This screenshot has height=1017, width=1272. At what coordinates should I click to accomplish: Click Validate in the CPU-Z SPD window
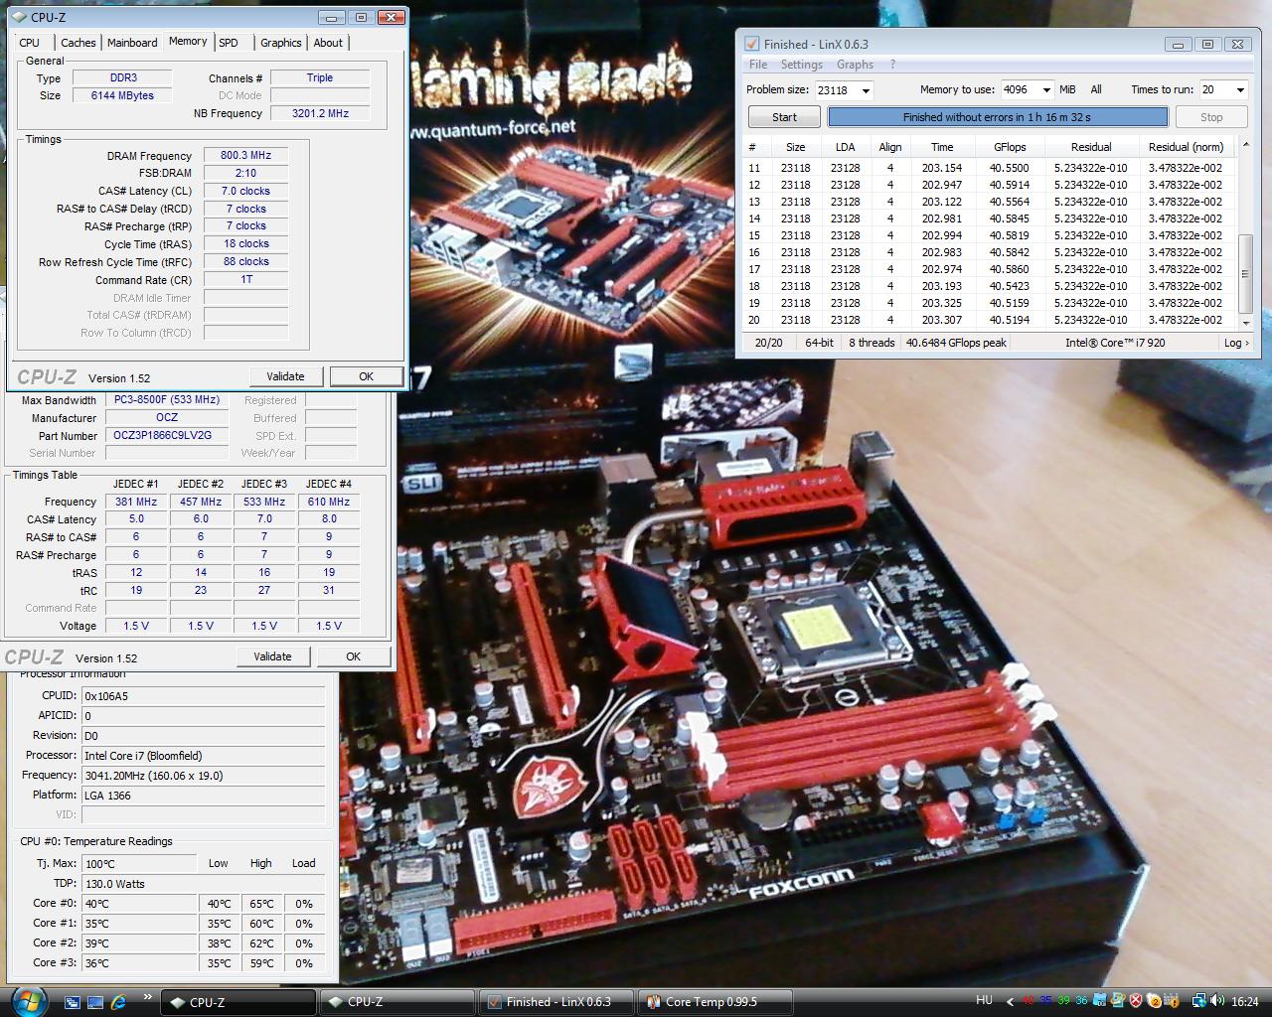click(x=272, y=656)
